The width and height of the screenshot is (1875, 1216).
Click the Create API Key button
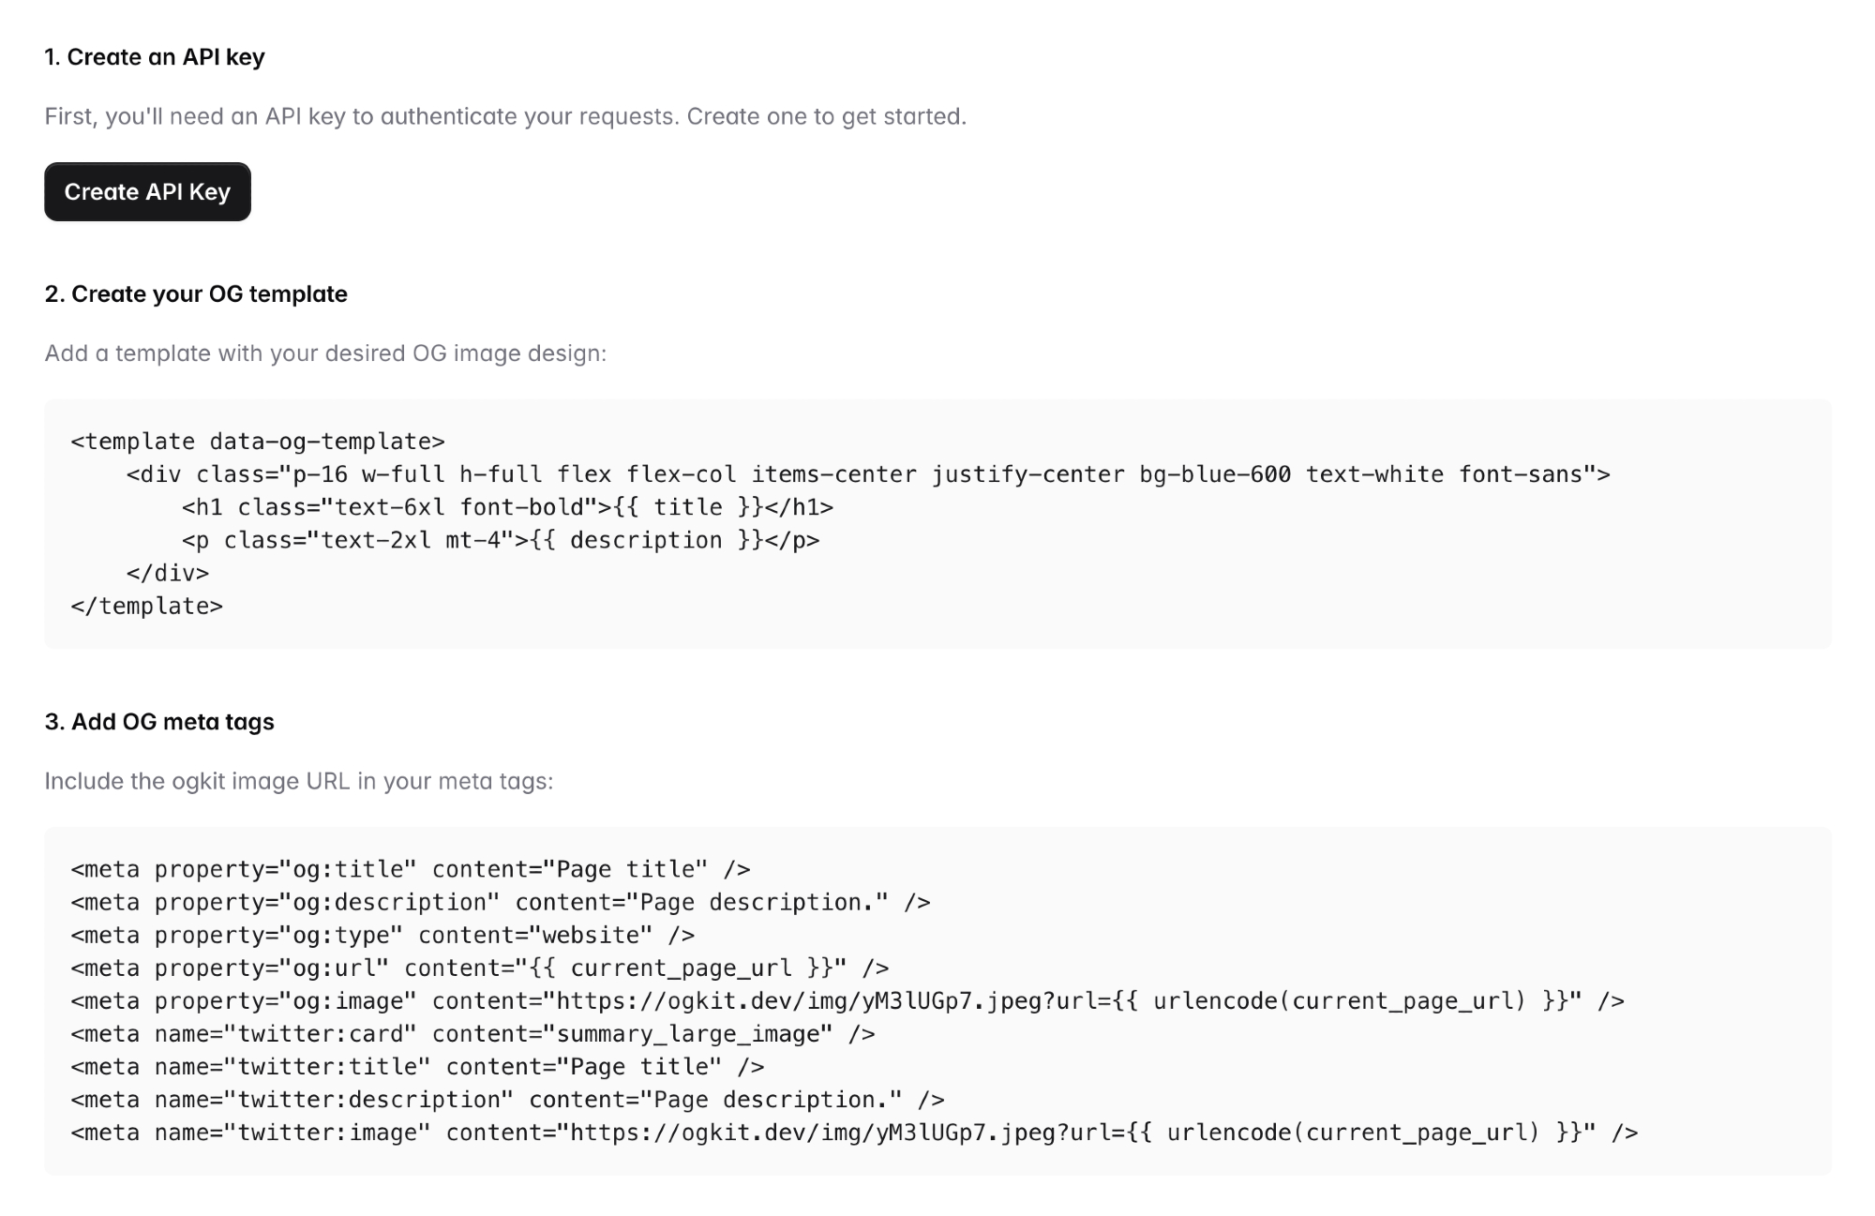click(147, 192)
